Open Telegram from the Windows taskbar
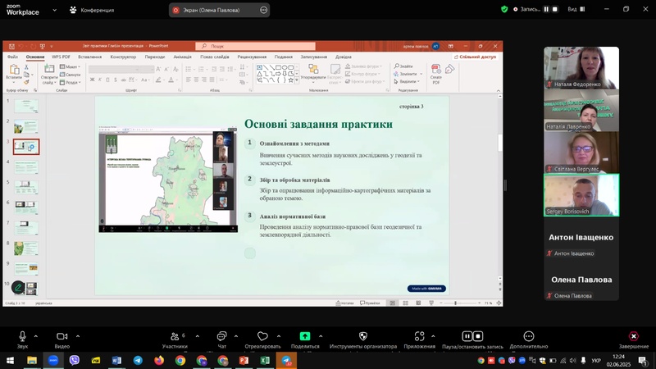 click(138, 360)
